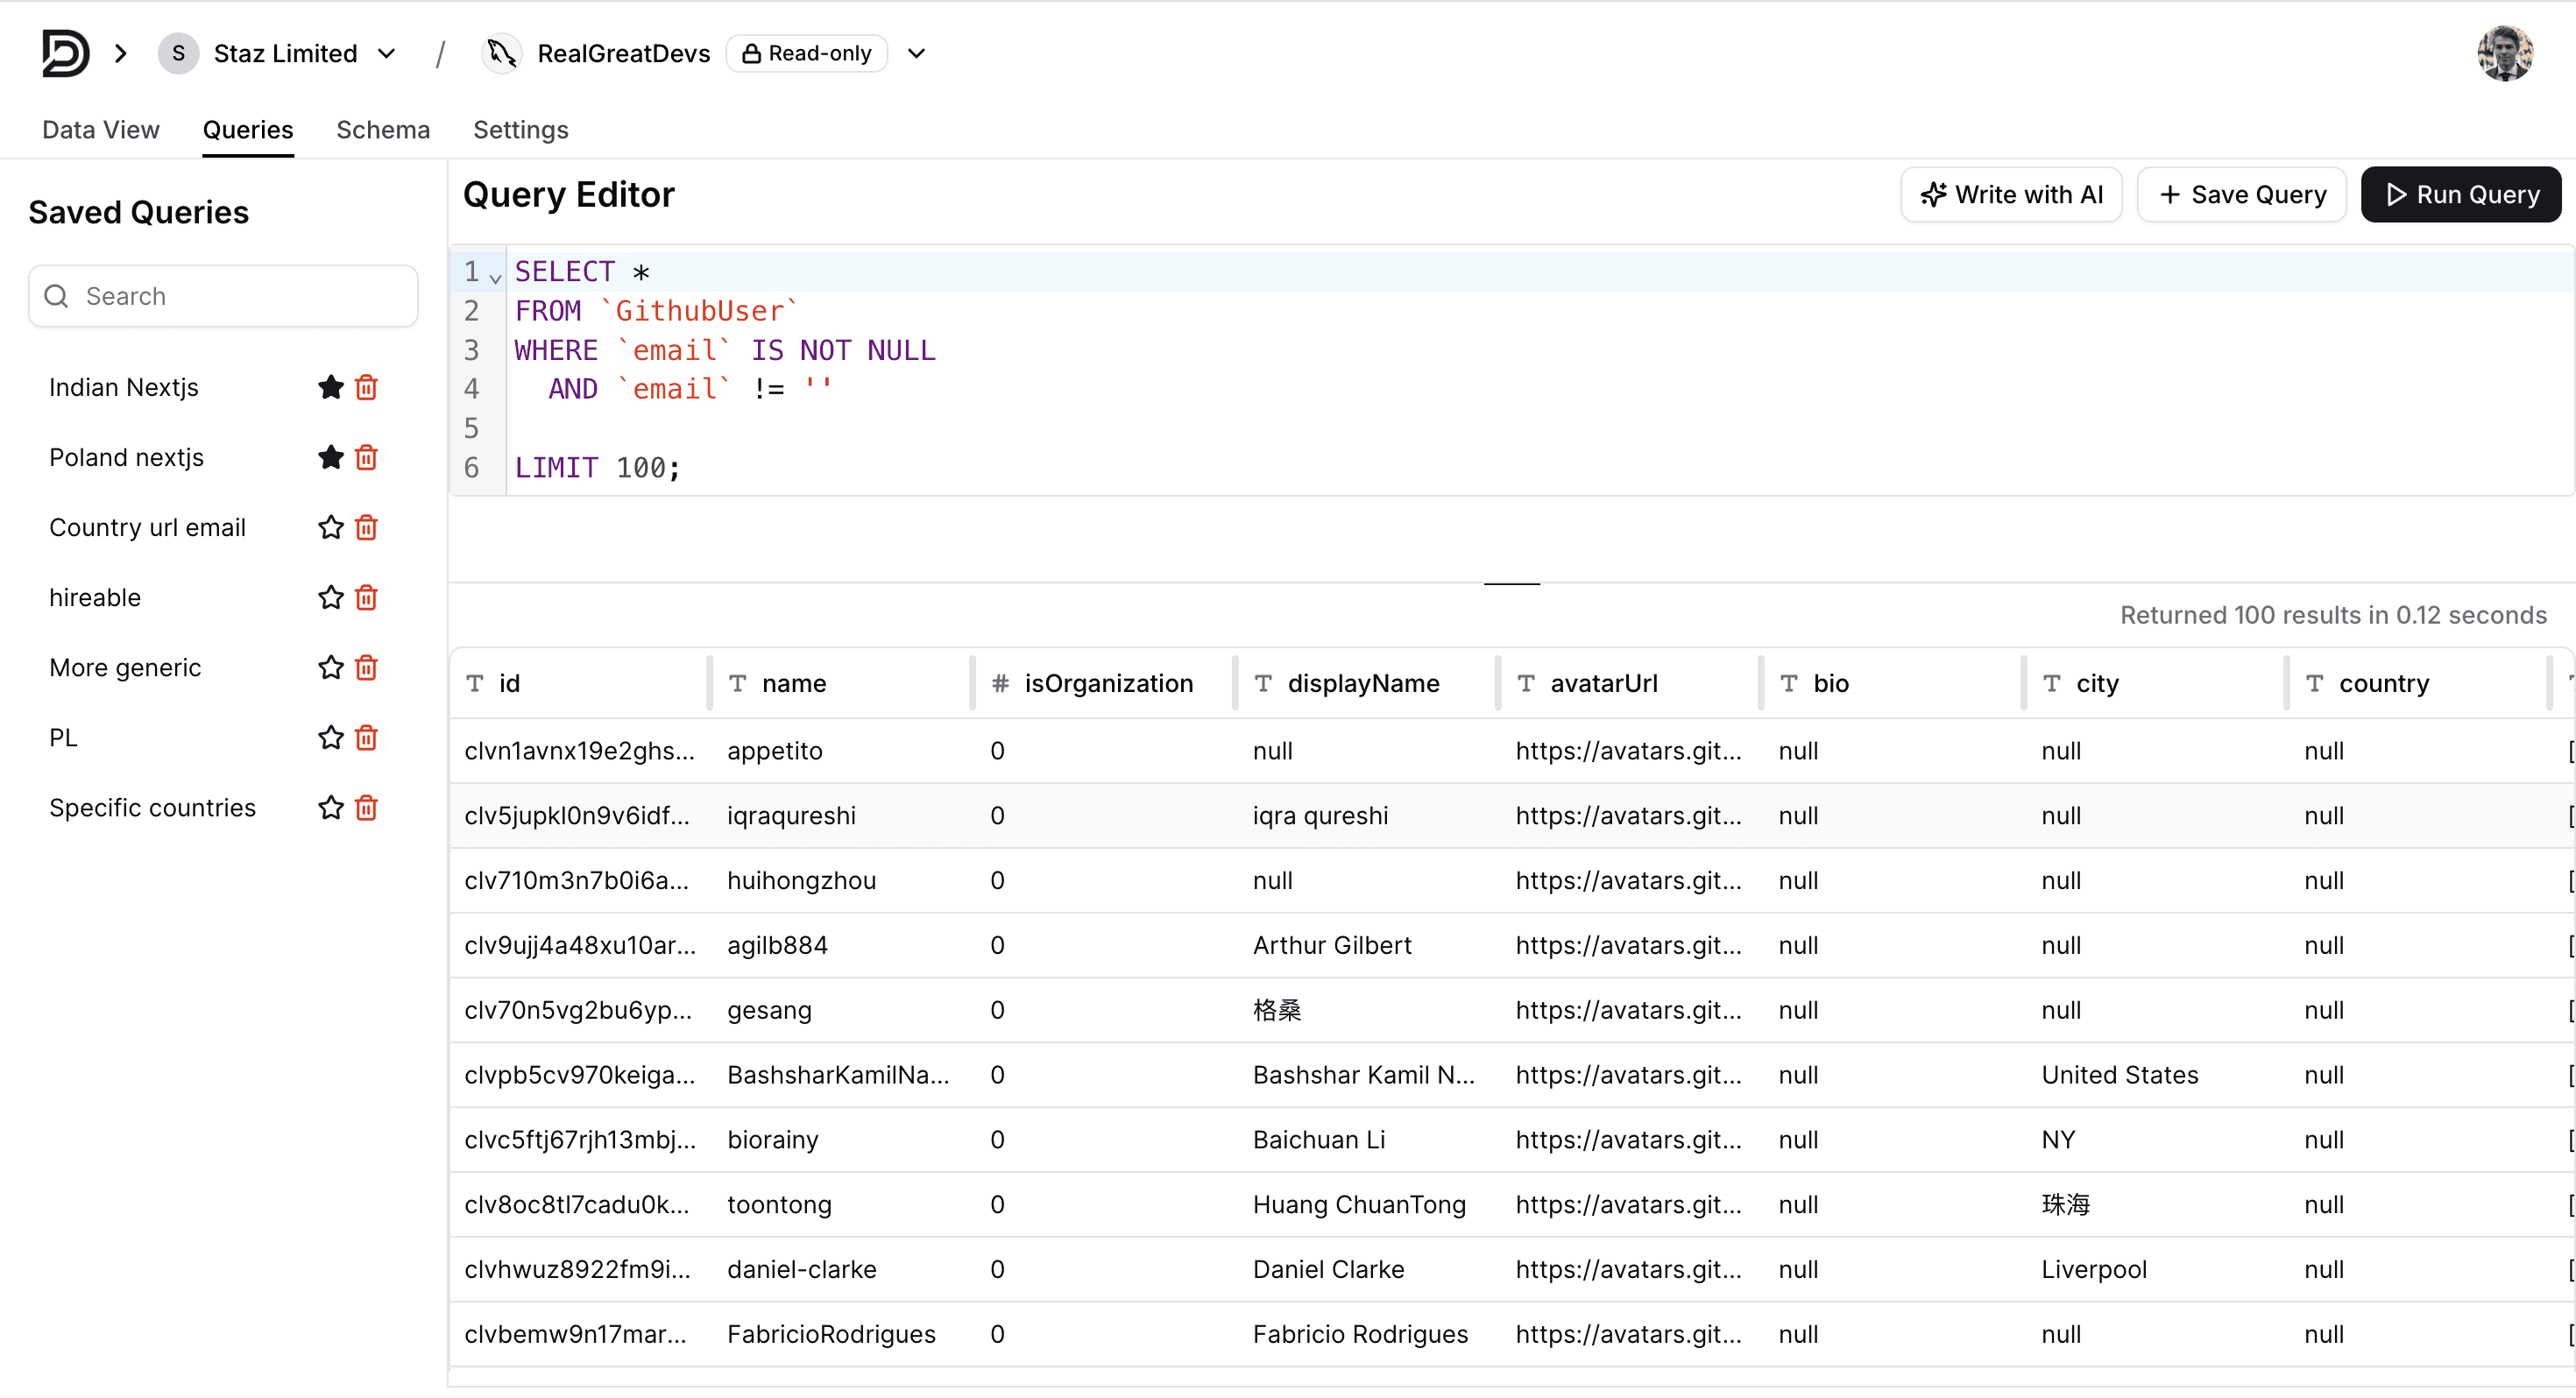The height and width of the screenshot is (1398, 2576).
Task: Toggle favorite star for More generic
Action: pos(331,667)
